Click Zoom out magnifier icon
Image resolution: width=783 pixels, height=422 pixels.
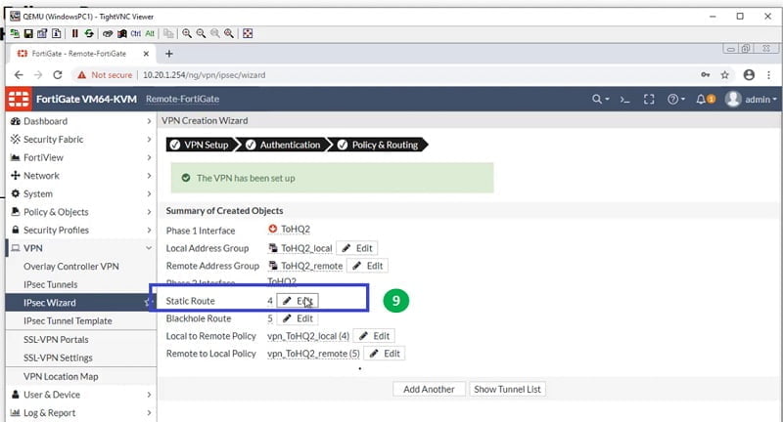(201, 33)
